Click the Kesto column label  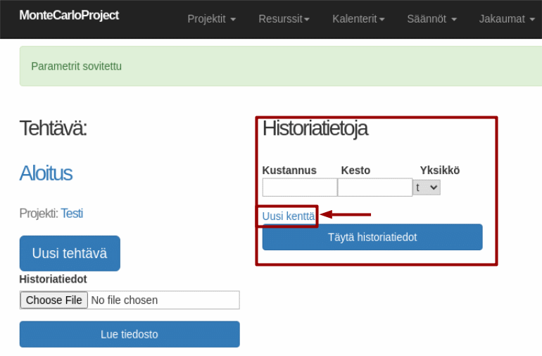tap(355, 171)
